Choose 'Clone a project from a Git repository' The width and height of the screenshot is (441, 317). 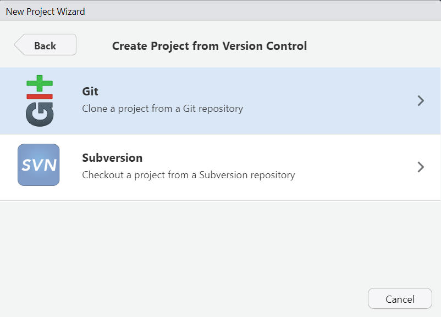click(x=162, y=109)
